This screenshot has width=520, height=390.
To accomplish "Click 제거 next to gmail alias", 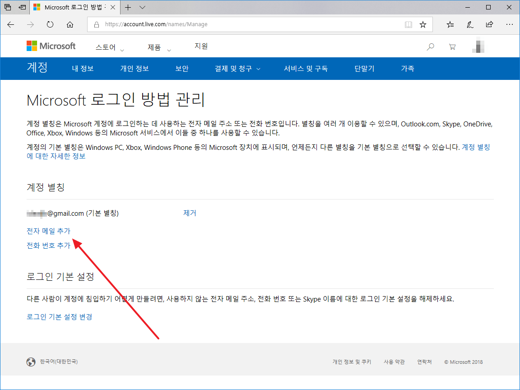I will pyautogui.click(x=190, y=213).
